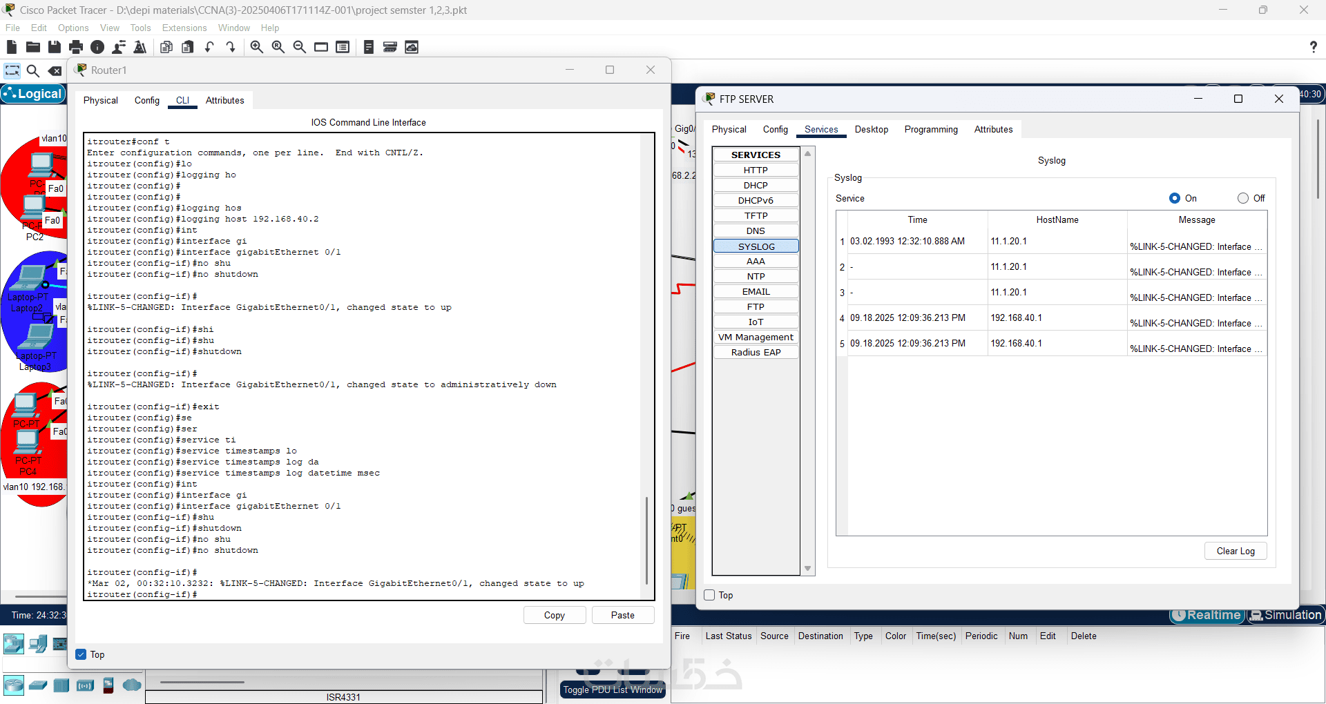This screenshot has height=704, width=1326.
Task: Choose the Switches subcategory icon
Action: point(38,685)
